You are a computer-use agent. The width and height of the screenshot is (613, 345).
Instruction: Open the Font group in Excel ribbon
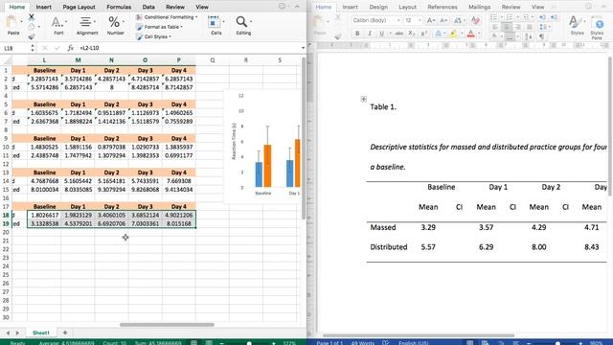(58, 26)
